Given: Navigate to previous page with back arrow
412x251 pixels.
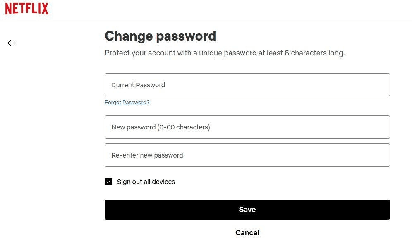Looking at the screenshot, I should (x=11, y=43).
